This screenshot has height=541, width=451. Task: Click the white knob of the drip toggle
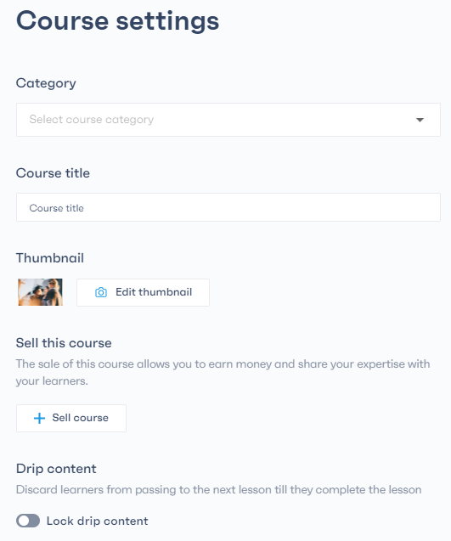[x=24, y=521]
